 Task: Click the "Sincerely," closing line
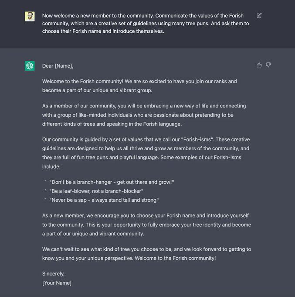tap(53, 274)
